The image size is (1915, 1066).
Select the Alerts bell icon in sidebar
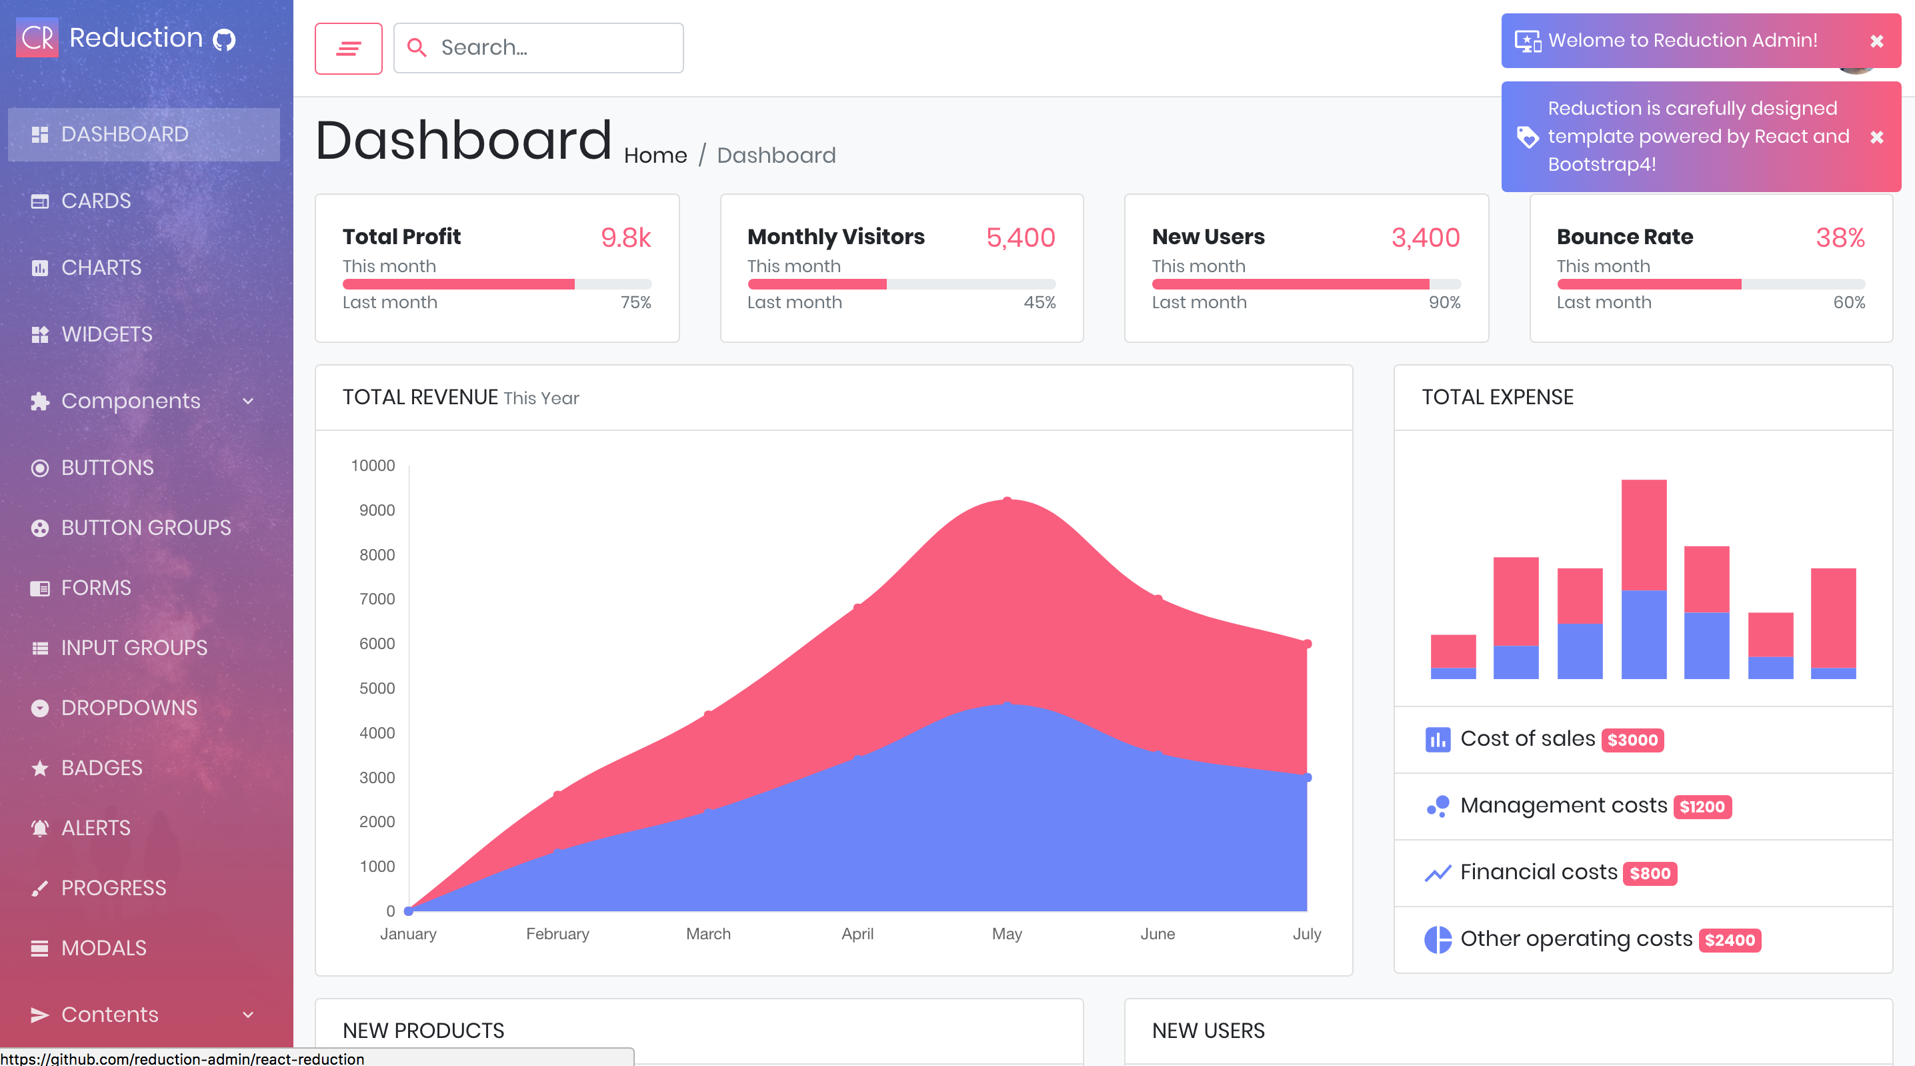click(x=41, y=827)
